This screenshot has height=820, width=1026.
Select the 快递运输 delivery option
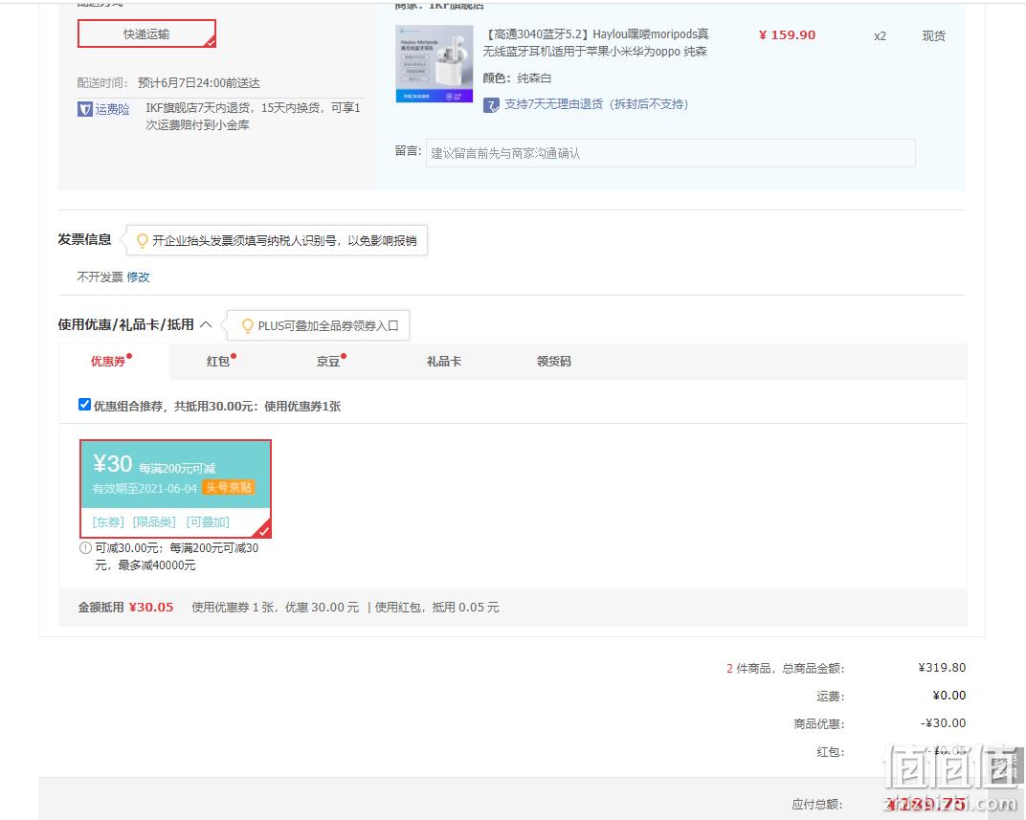pos(146,34)
